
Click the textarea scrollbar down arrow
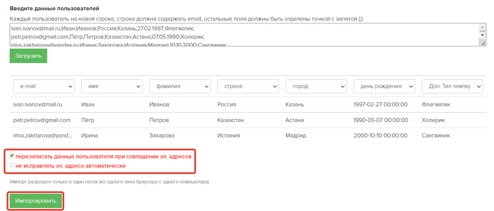[482, 35]
